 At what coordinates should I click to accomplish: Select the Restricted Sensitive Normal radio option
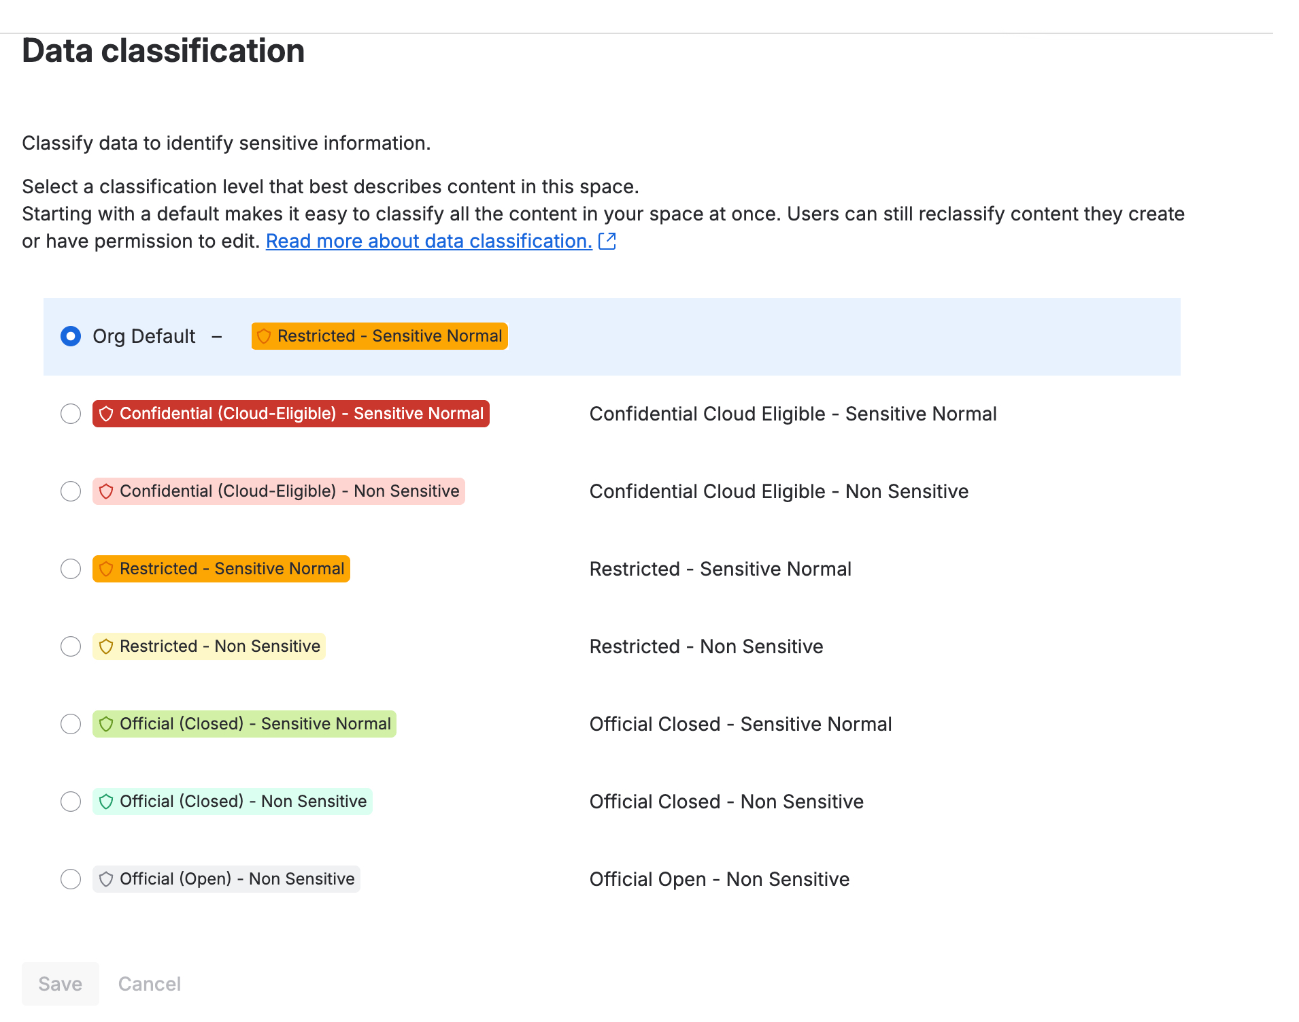tap(71, 569)
